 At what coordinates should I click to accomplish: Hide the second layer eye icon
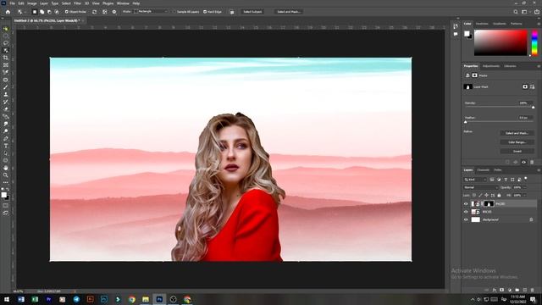click(466, 212)
